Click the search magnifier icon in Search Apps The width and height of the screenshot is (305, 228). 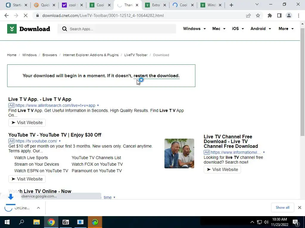tap(64, 29)
